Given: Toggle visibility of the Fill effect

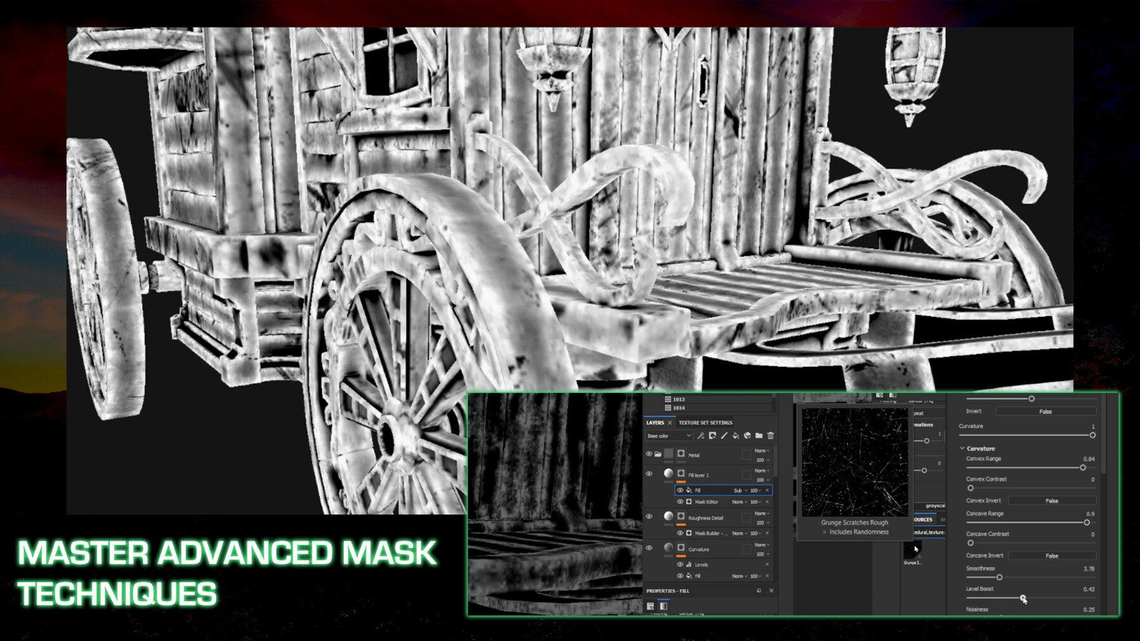Looking at the screenshot, I should [x=681, y=490].
